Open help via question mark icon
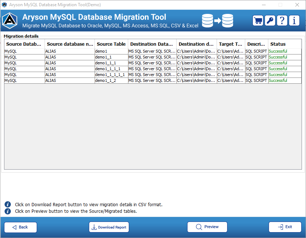 (x=282, y=20)
